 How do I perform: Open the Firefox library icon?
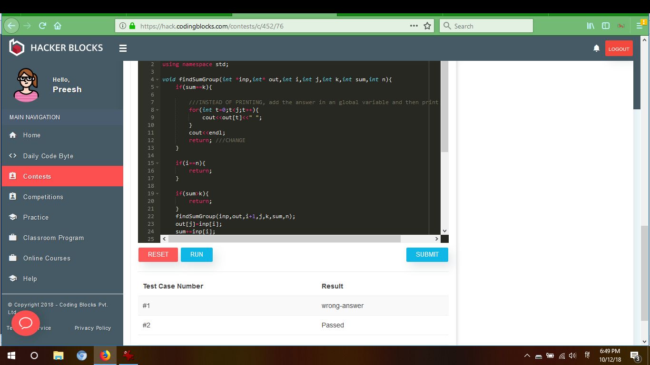point(591,26)
